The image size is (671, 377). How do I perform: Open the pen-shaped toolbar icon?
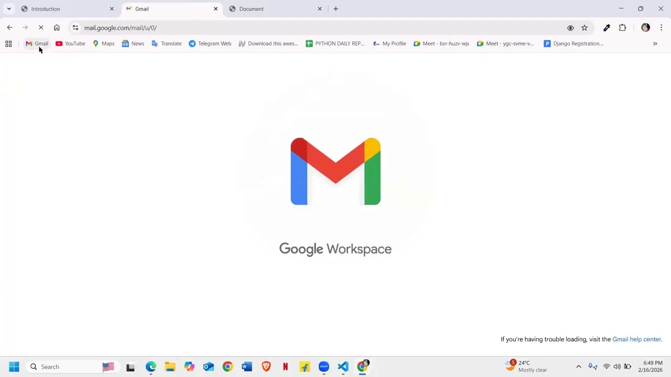pyautogui.click(x=607, y=28)
